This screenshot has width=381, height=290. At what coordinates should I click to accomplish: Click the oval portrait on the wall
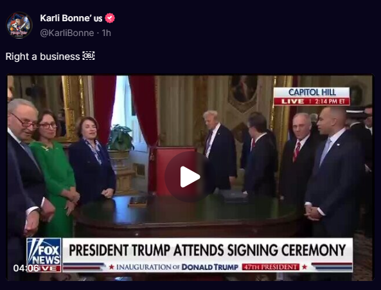pos(244,89)
